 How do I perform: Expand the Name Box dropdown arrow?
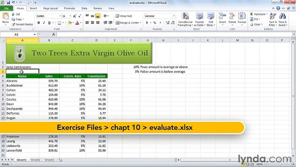[34, 34]
